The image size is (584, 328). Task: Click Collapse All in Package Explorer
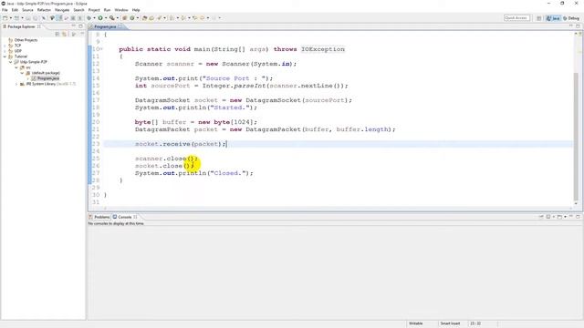point(57,34)
